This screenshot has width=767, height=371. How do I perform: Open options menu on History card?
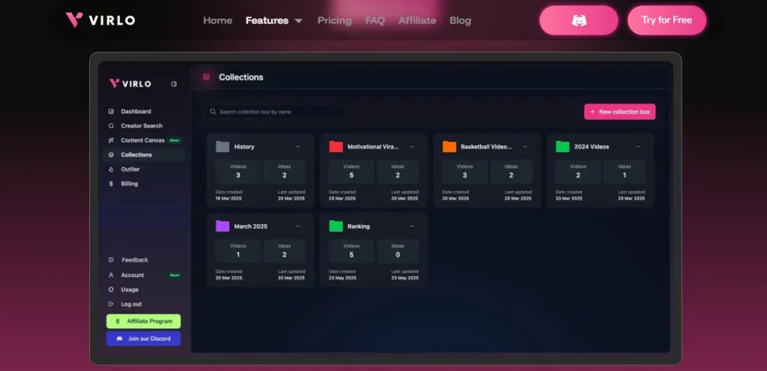point(298,146)
